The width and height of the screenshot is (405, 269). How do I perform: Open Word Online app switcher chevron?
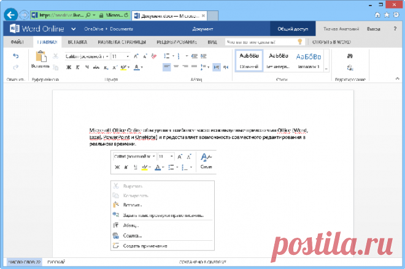74,29
